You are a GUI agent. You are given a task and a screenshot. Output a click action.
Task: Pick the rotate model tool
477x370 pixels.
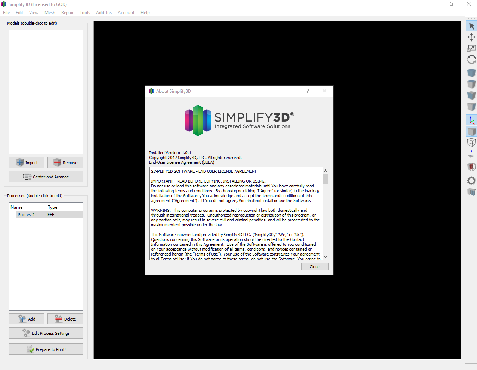pyautogui.click(x=471, y=59)
